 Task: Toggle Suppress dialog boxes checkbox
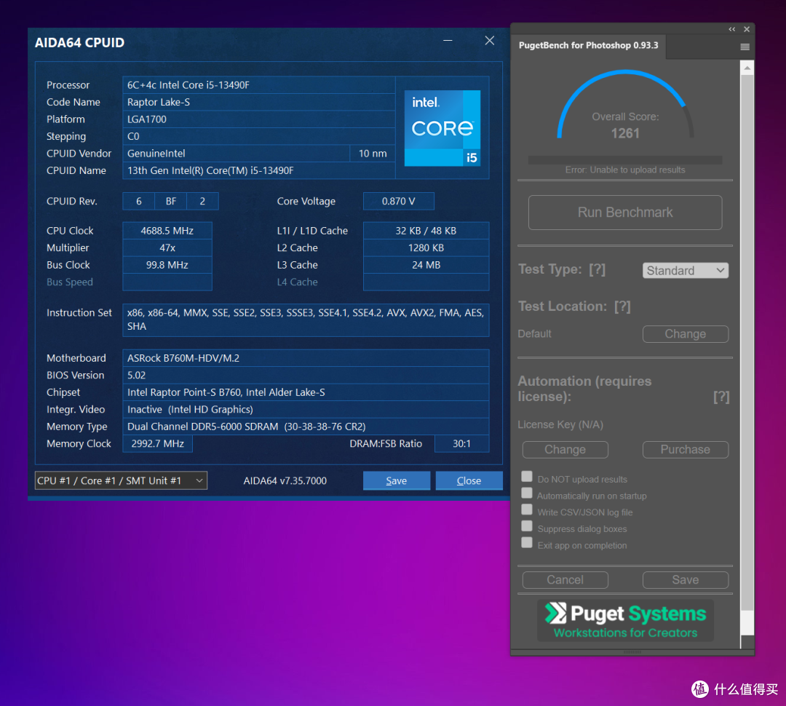click(527, 526)
